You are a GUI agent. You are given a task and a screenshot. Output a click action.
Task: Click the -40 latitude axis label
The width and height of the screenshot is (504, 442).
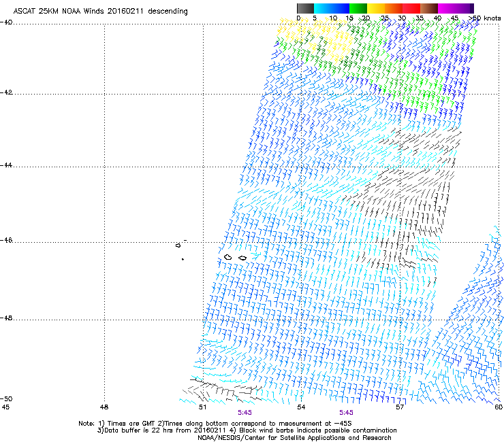click(x=6, y=22)
